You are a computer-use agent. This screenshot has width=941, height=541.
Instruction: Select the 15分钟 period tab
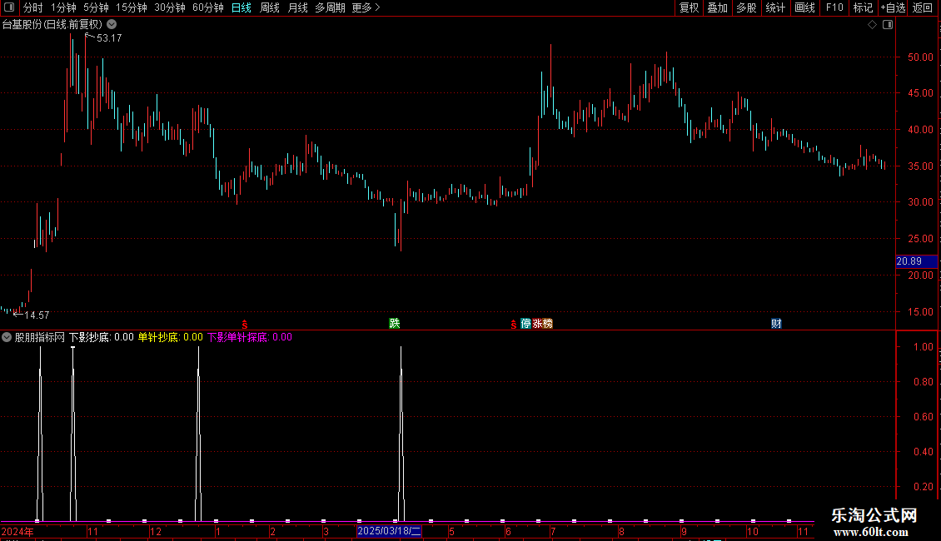(x=132, y=7)
